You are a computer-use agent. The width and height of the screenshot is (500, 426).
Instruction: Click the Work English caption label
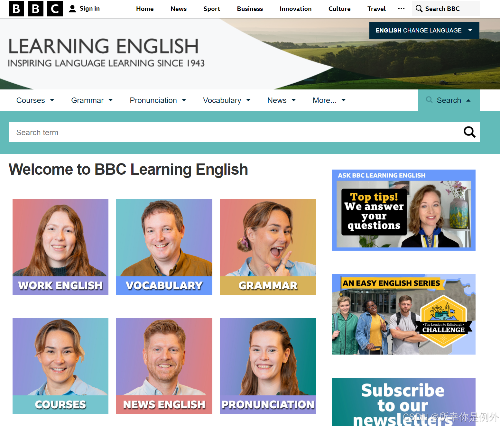pos(60,286)
